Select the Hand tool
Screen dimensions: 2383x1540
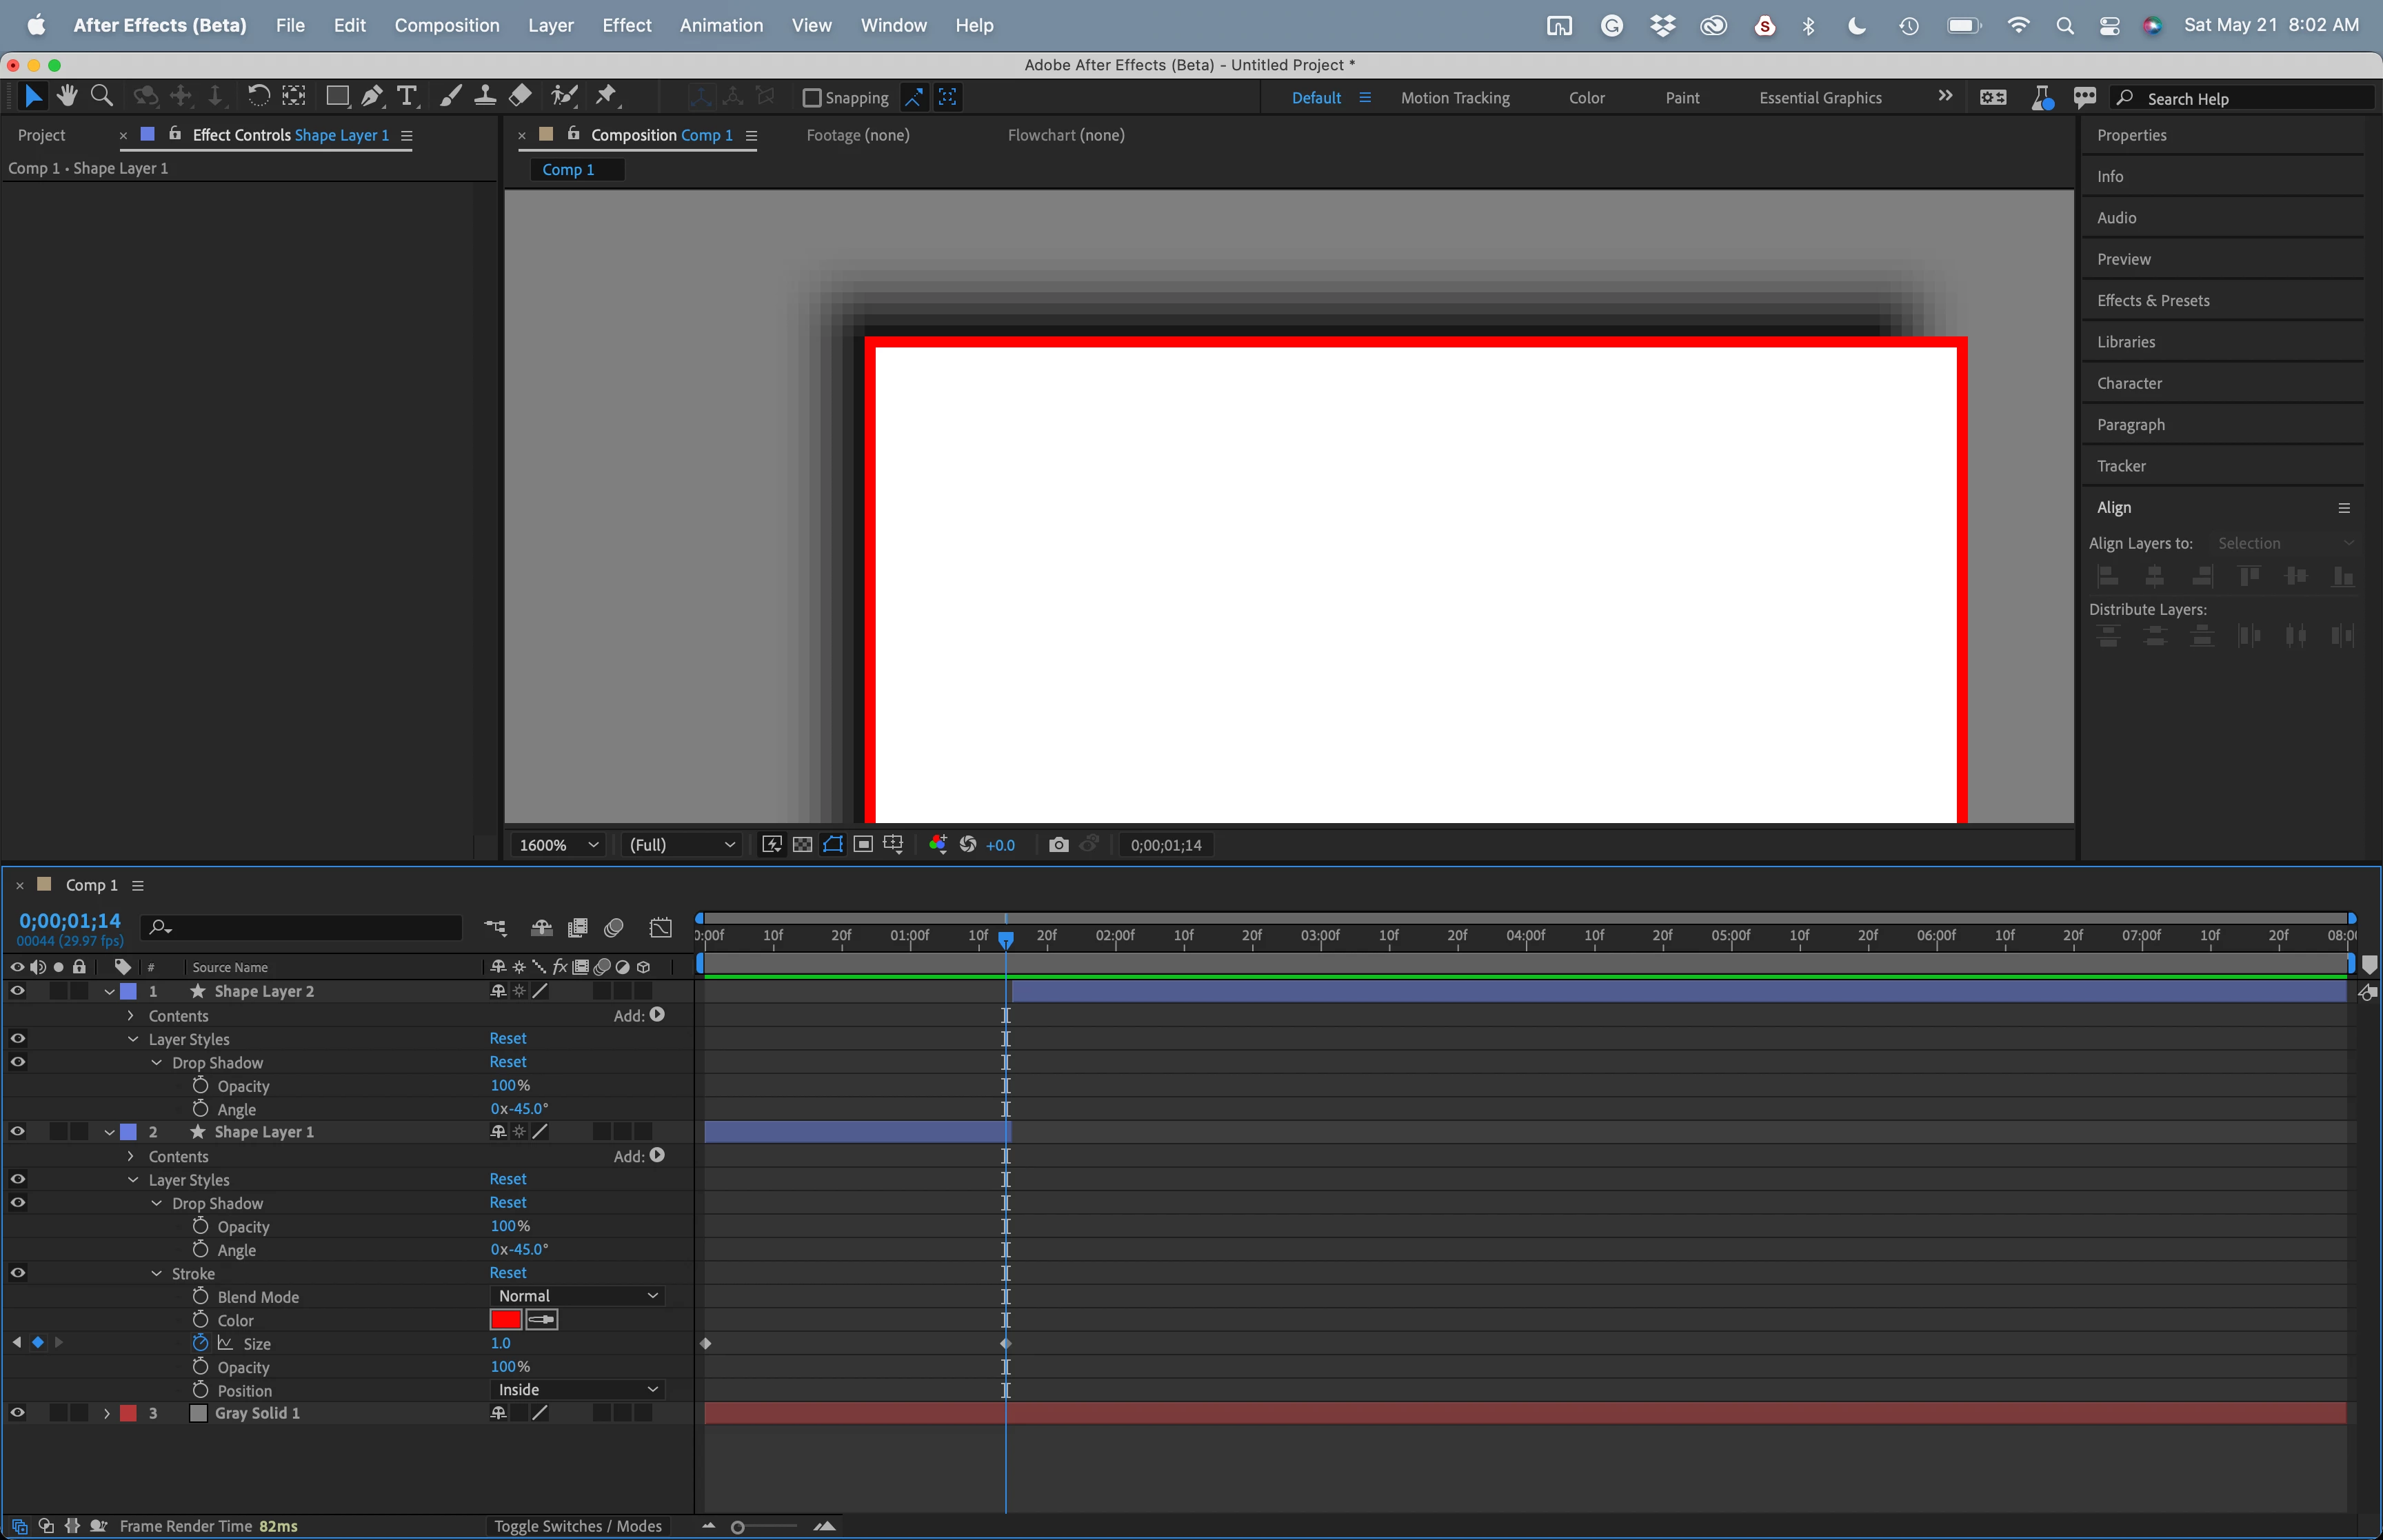[x=67, y=96]
